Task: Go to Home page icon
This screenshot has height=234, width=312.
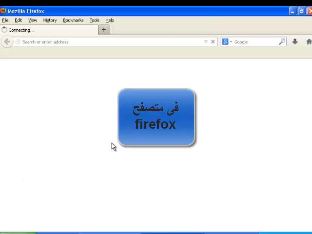Action: point(309,41)
